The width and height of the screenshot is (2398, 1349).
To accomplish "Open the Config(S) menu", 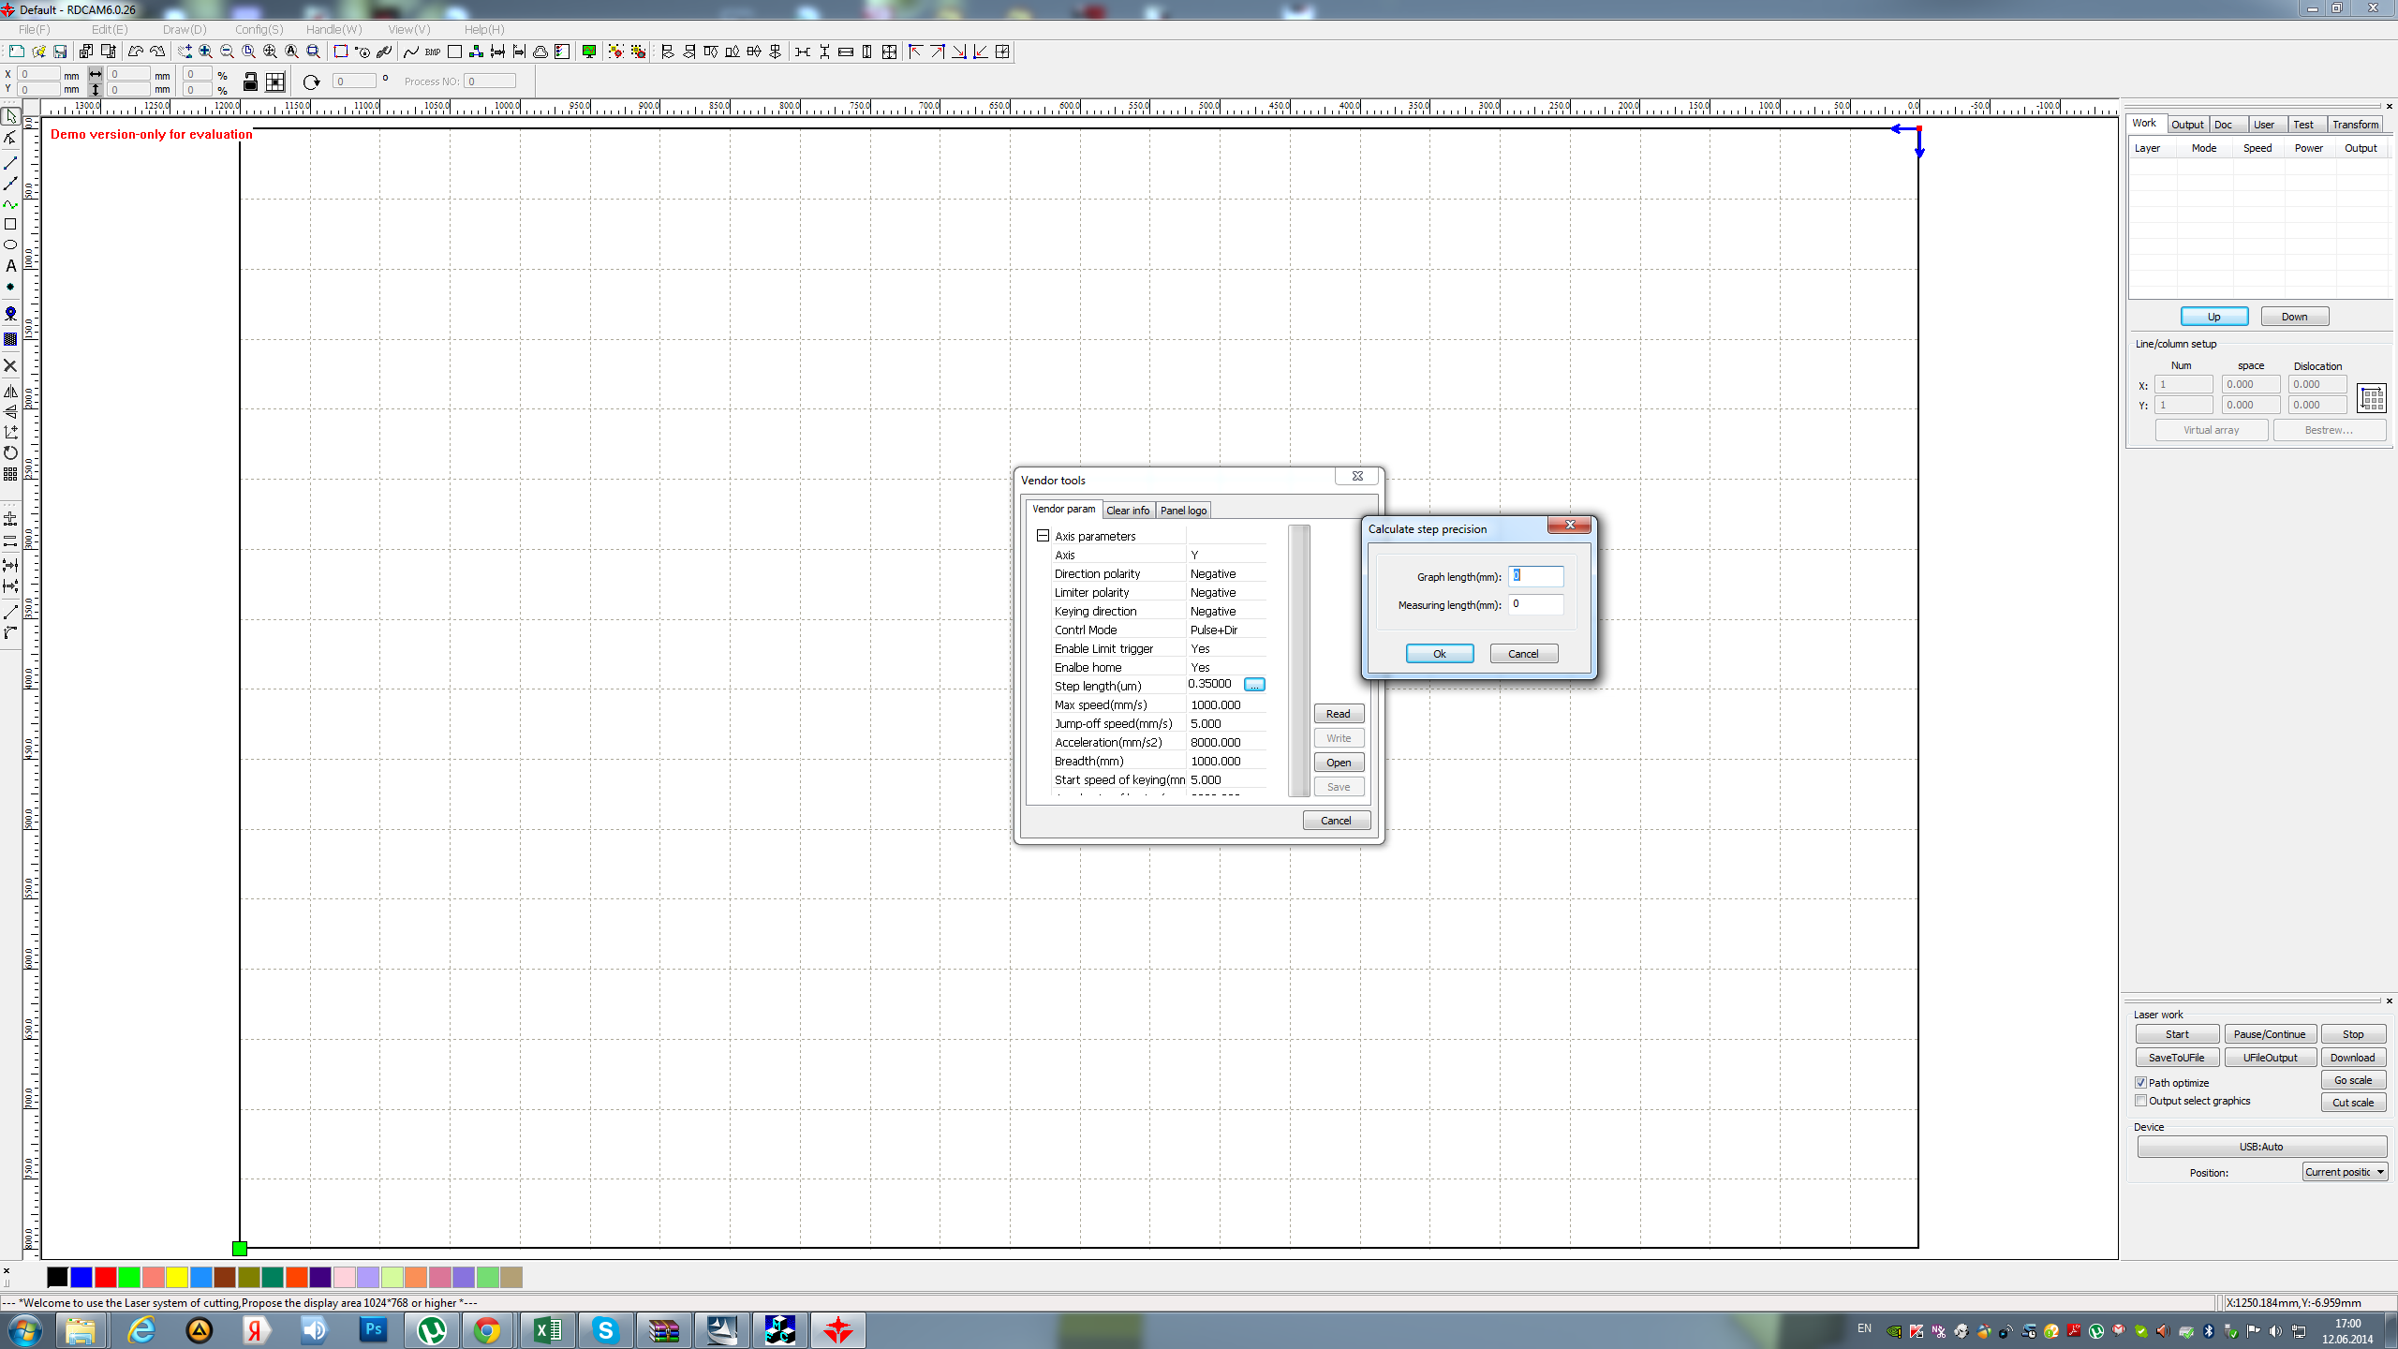I will click(x=259, y=29).
